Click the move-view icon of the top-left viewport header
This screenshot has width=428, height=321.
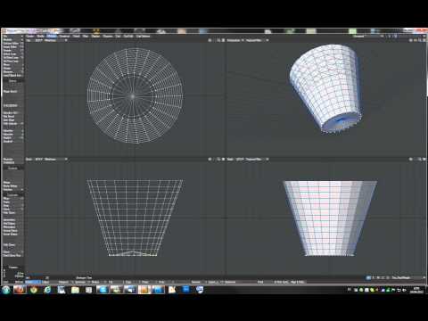click(210, 40)
